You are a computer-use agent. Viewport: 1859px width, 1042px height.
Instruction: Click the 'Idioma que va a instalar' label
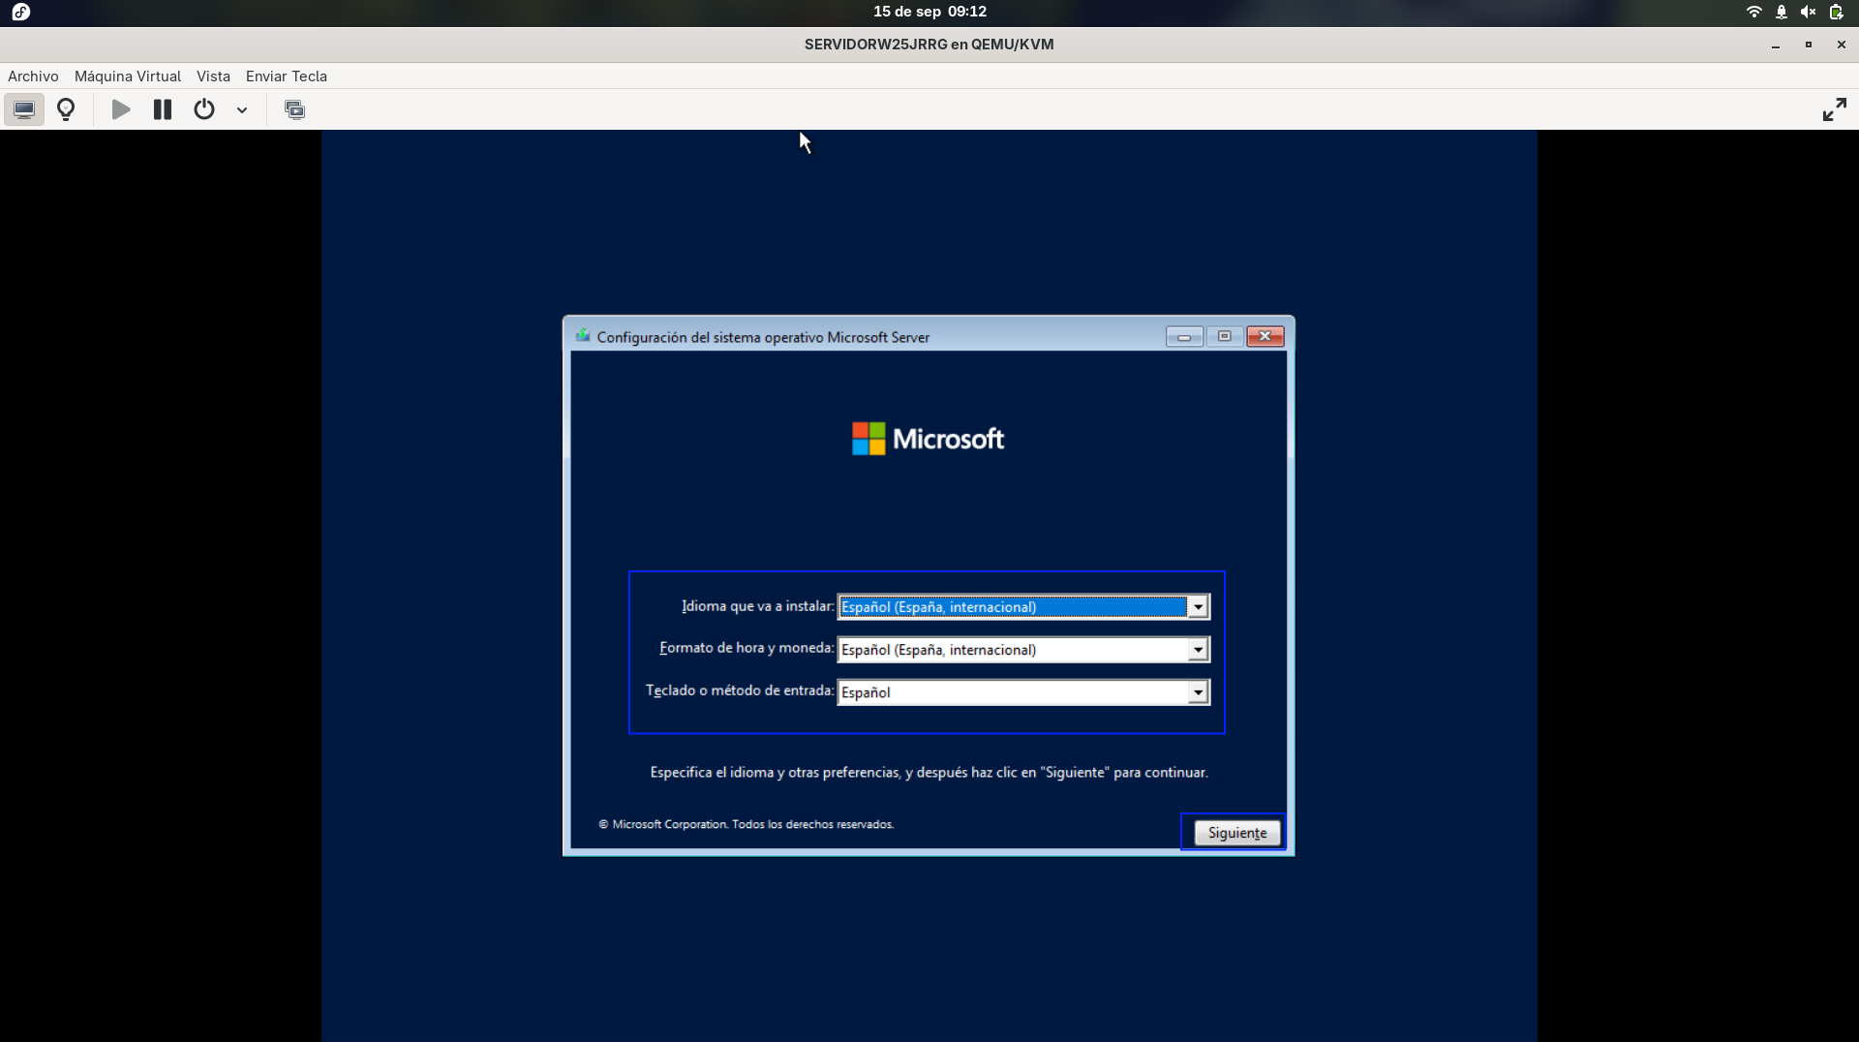pos(757,606)
